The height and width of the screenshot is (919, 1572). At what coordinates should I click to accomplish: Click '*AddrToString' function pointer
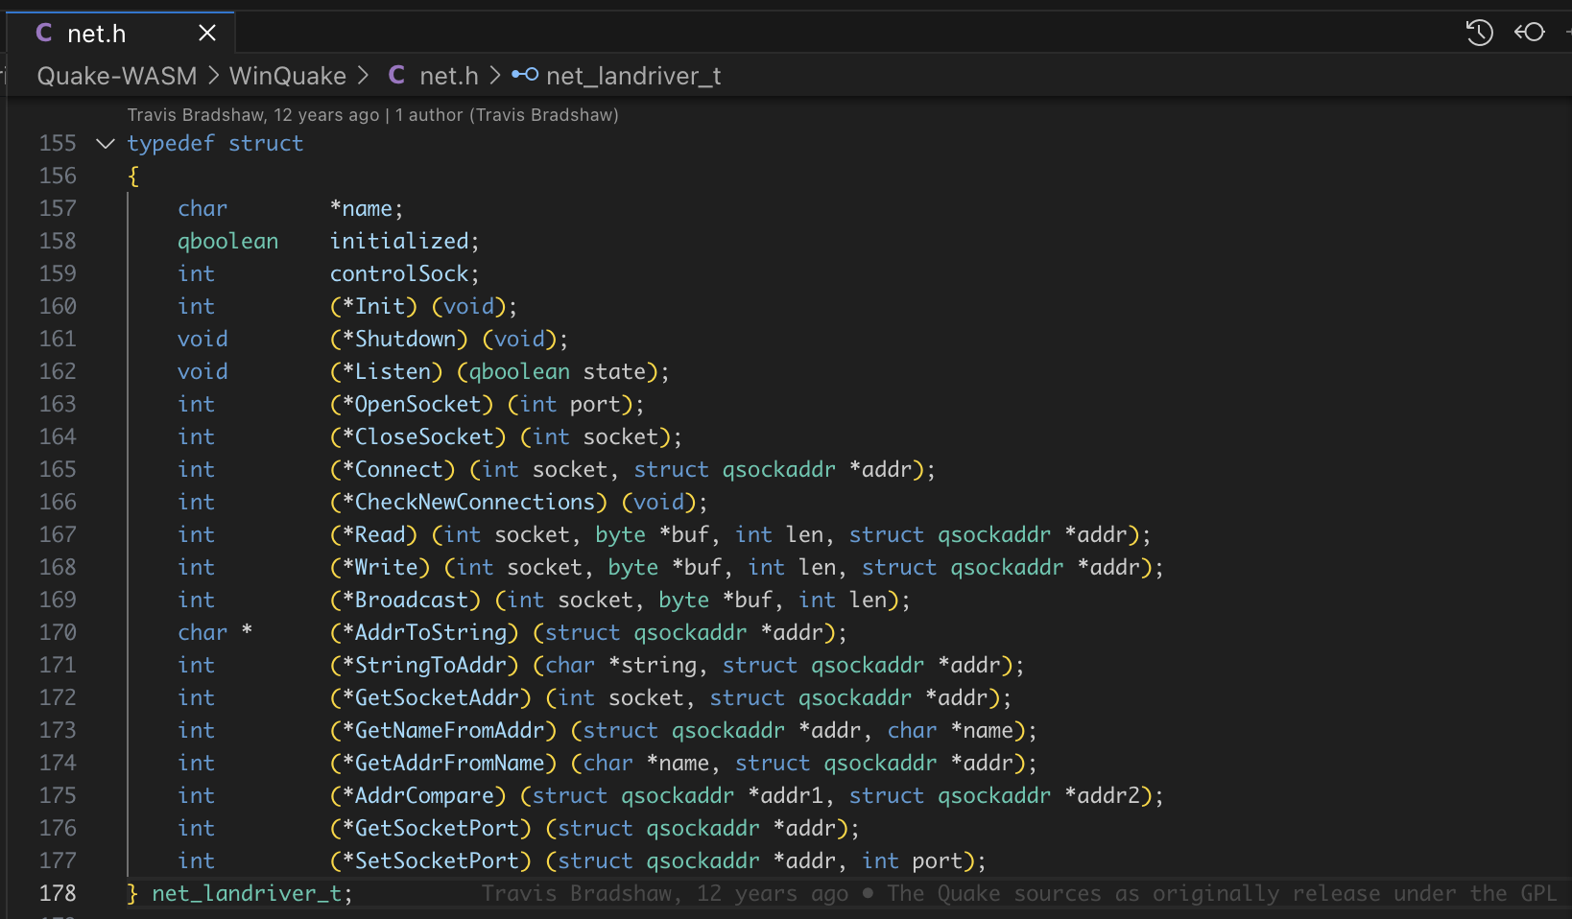tap(425, 633)
